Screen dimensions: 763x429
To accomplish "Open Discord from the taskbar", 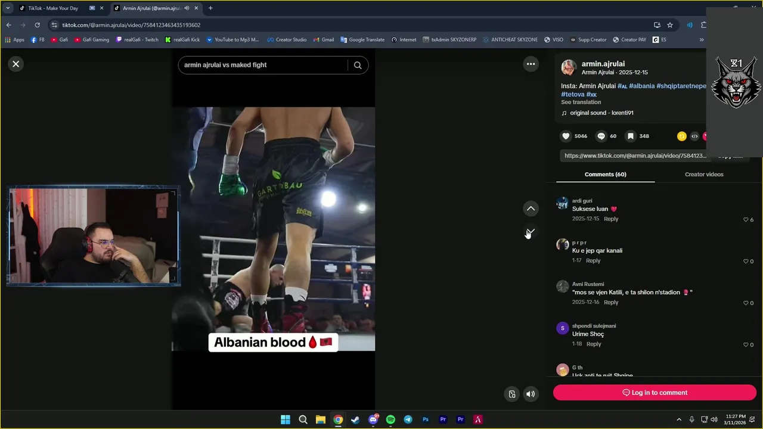I will (x=373, y=419).
